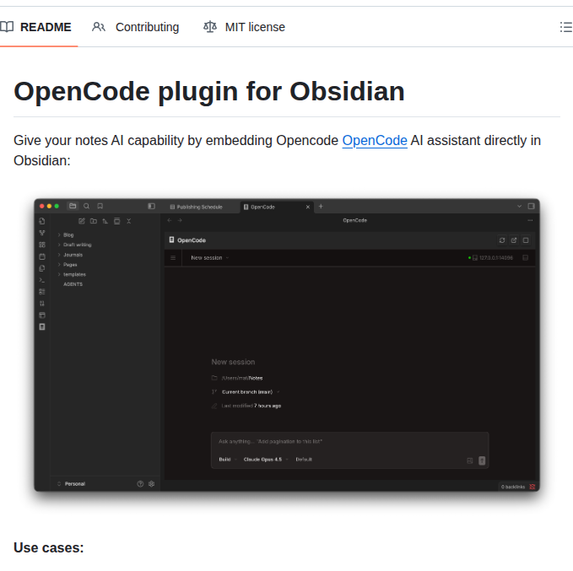Click the send arrow button in prompt box
Image resolution: width=573 pixels, height=571 pixels.
tap(482, 461)
